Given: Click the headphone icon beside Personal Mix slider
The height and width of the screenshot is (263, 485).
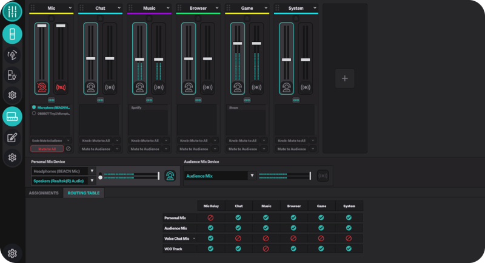Looking at the screenshot, I should 171,176.
